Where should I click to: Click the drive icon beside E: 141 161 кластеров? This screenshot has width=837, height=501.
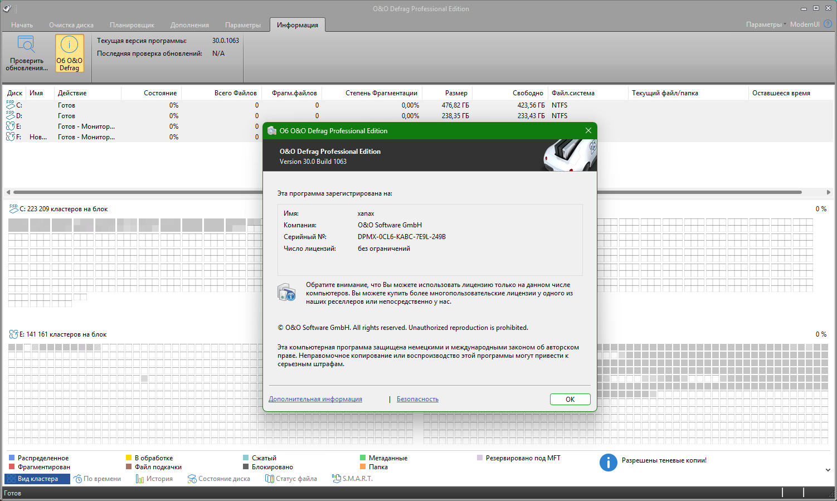pyautogui.click(x=13, y=334)
